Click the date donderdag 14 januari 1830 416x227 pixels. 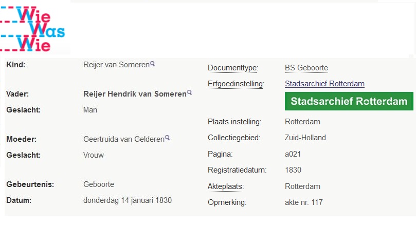128,200
